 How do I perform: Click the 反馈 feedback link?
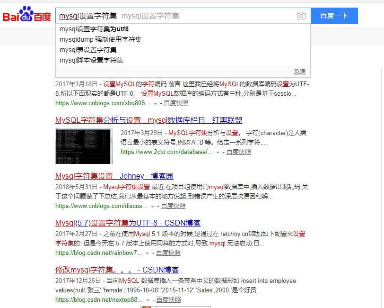point(300,72)
